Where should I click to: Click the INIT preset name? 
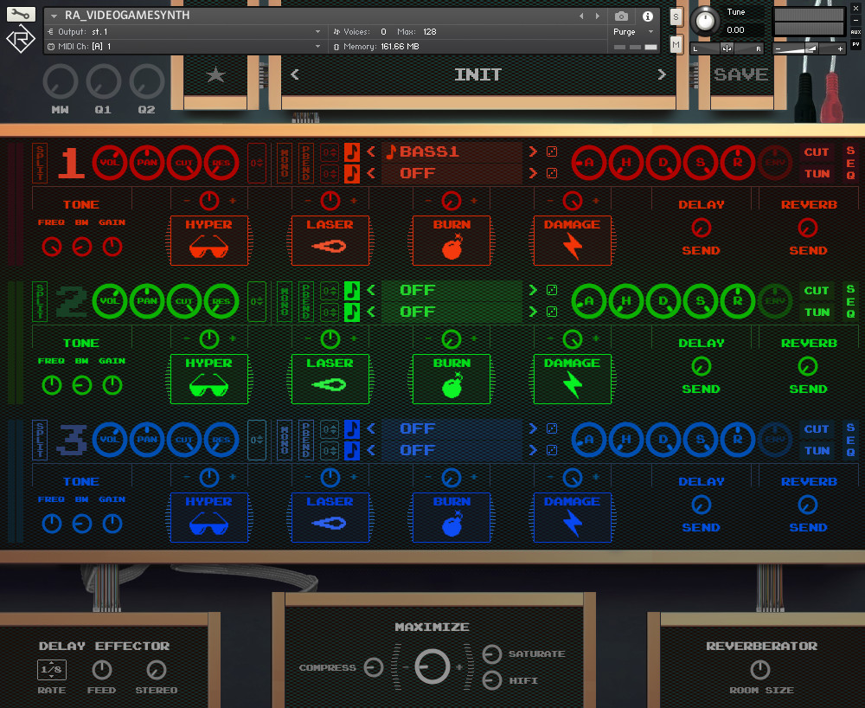477,74
